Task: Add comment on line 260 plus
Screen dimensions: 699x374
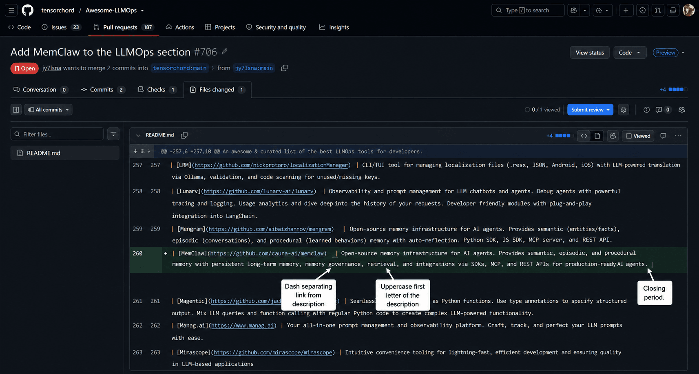Action: pyautogui.click(x=166, y=253)
